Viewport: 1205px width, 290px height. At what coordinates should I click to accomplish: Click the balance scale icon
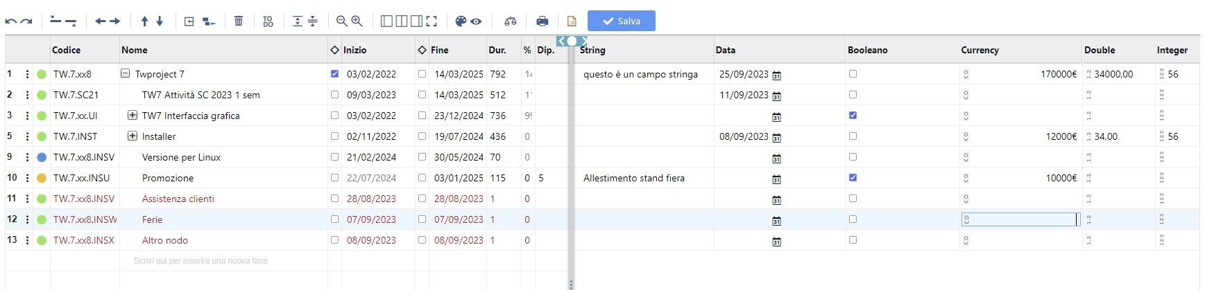pyautogui.click(x=511, y=21)
